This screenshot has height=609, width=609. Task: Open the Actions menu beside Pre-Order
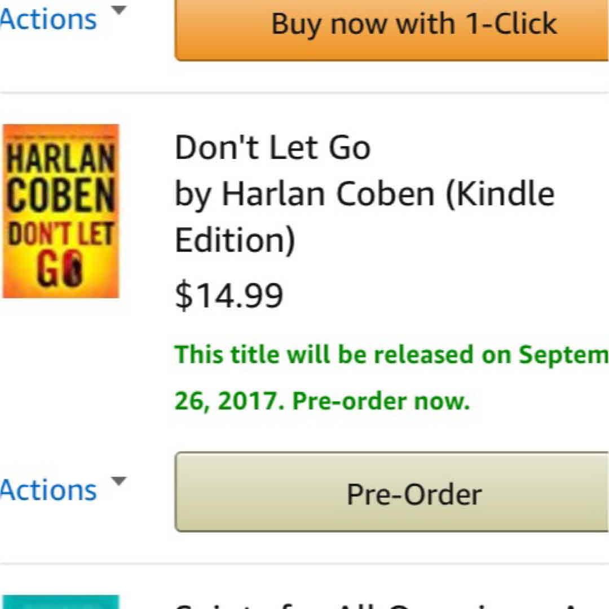(48, 490)
